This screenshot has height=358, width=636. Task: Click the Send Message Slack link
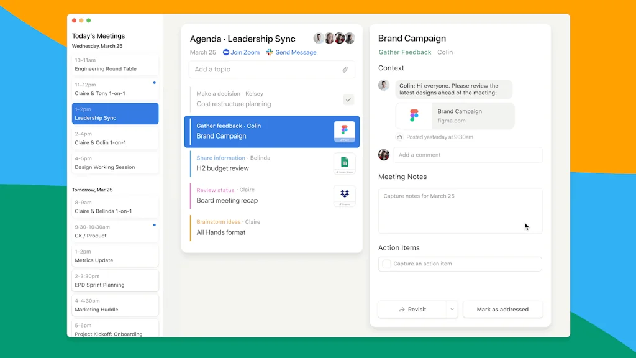click(292, 53)
